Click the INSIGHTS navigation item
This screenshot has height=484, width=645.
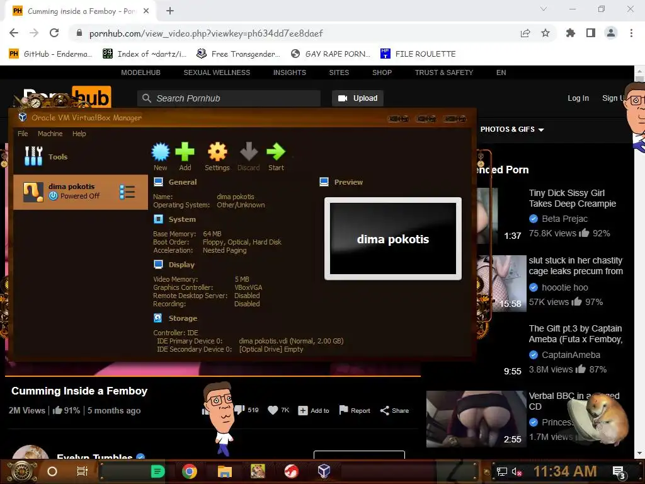290,72
